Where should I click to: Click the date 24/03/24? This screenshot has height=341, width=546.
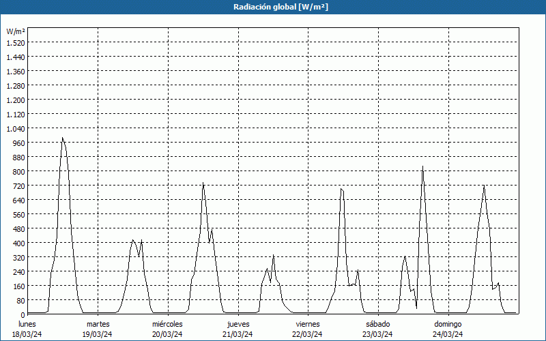(448, 334)
